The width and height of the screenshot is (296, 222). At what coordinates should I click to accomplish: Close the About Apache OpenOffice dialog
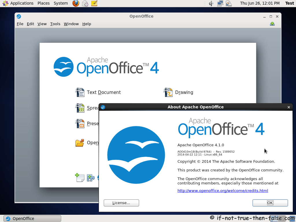[289, 107]
